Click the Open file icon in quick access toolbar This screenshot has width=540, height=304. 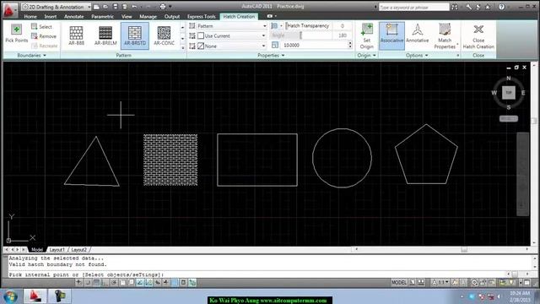(x=96, y=7)
